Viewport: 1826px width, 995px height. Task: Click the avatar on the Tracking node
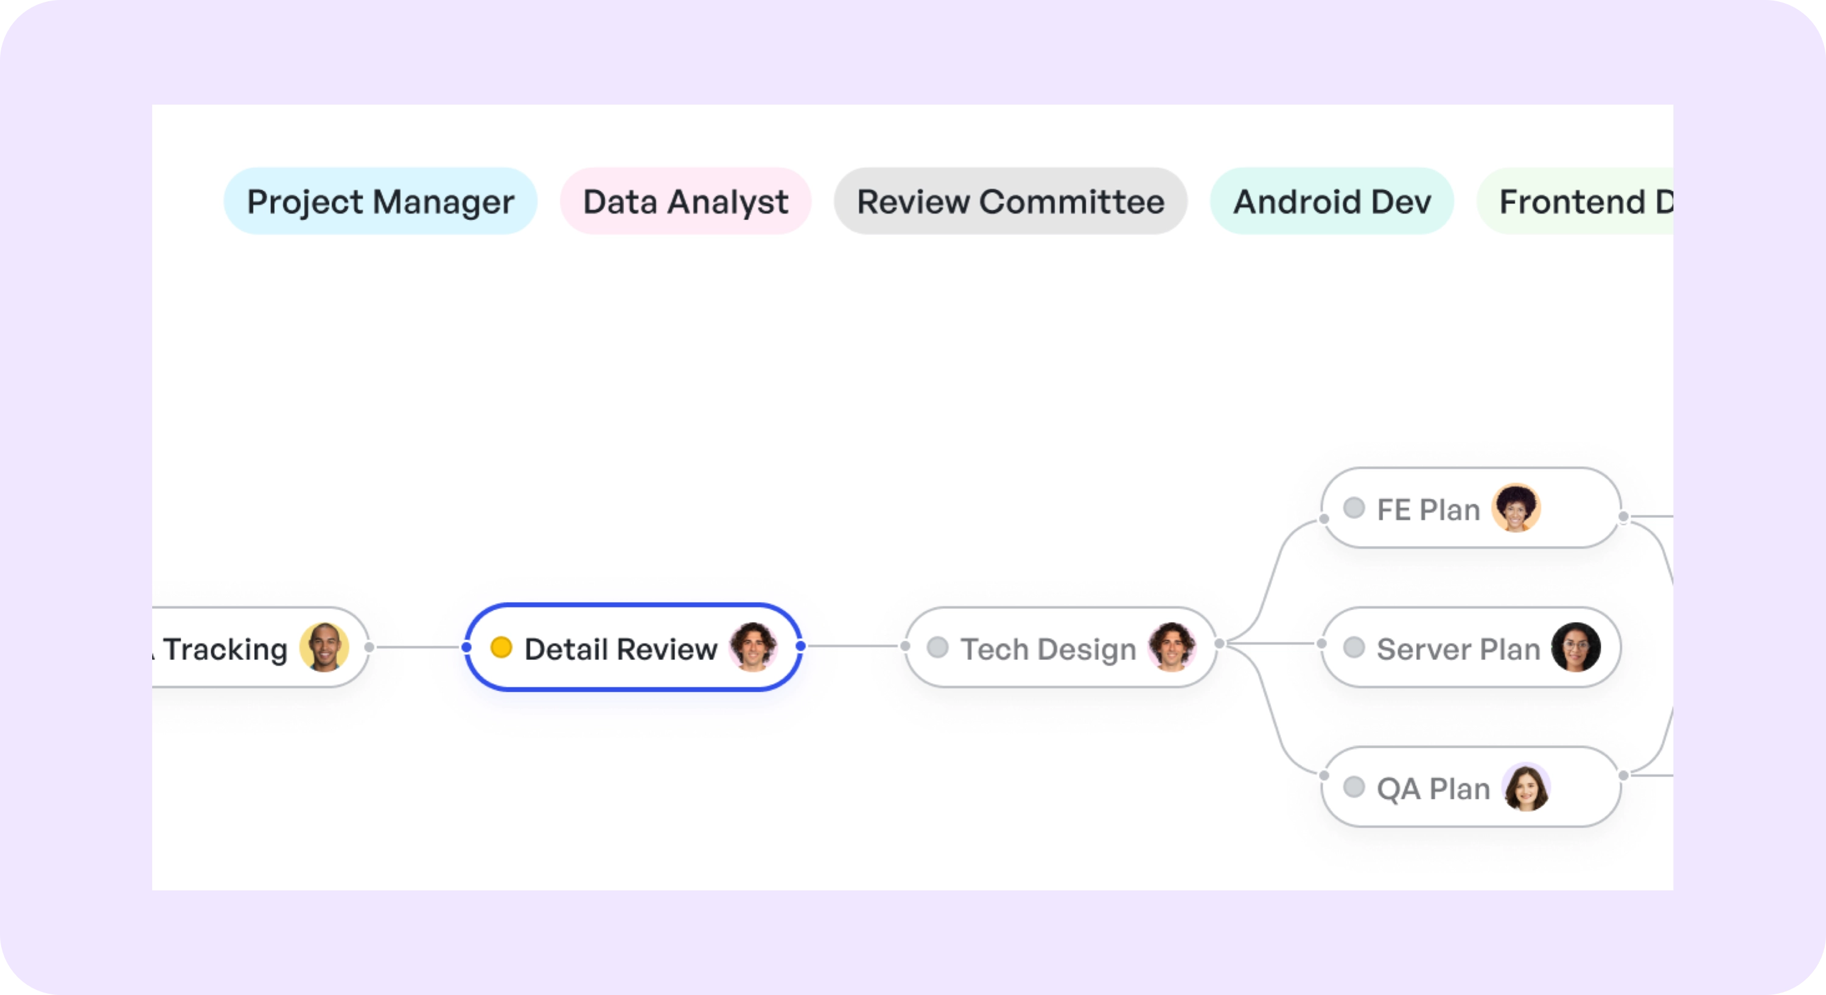pyautogui.click(x=324, y=647)
